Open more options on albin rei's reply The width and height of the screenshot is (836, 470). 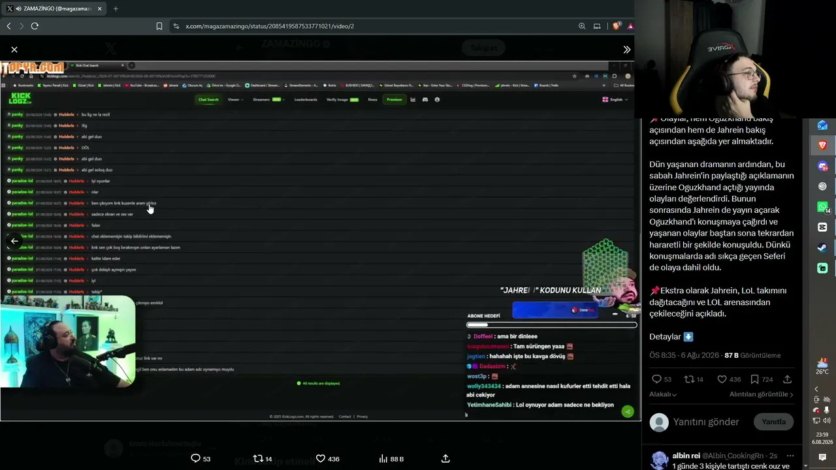point(790,456)
